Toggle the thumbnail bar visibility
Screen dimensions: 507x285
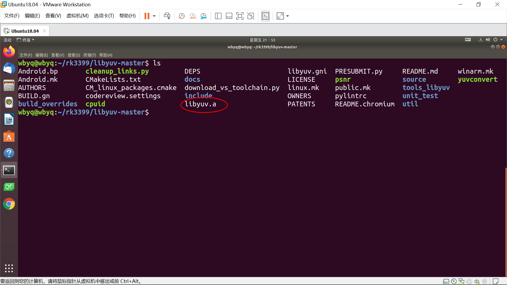229,16
